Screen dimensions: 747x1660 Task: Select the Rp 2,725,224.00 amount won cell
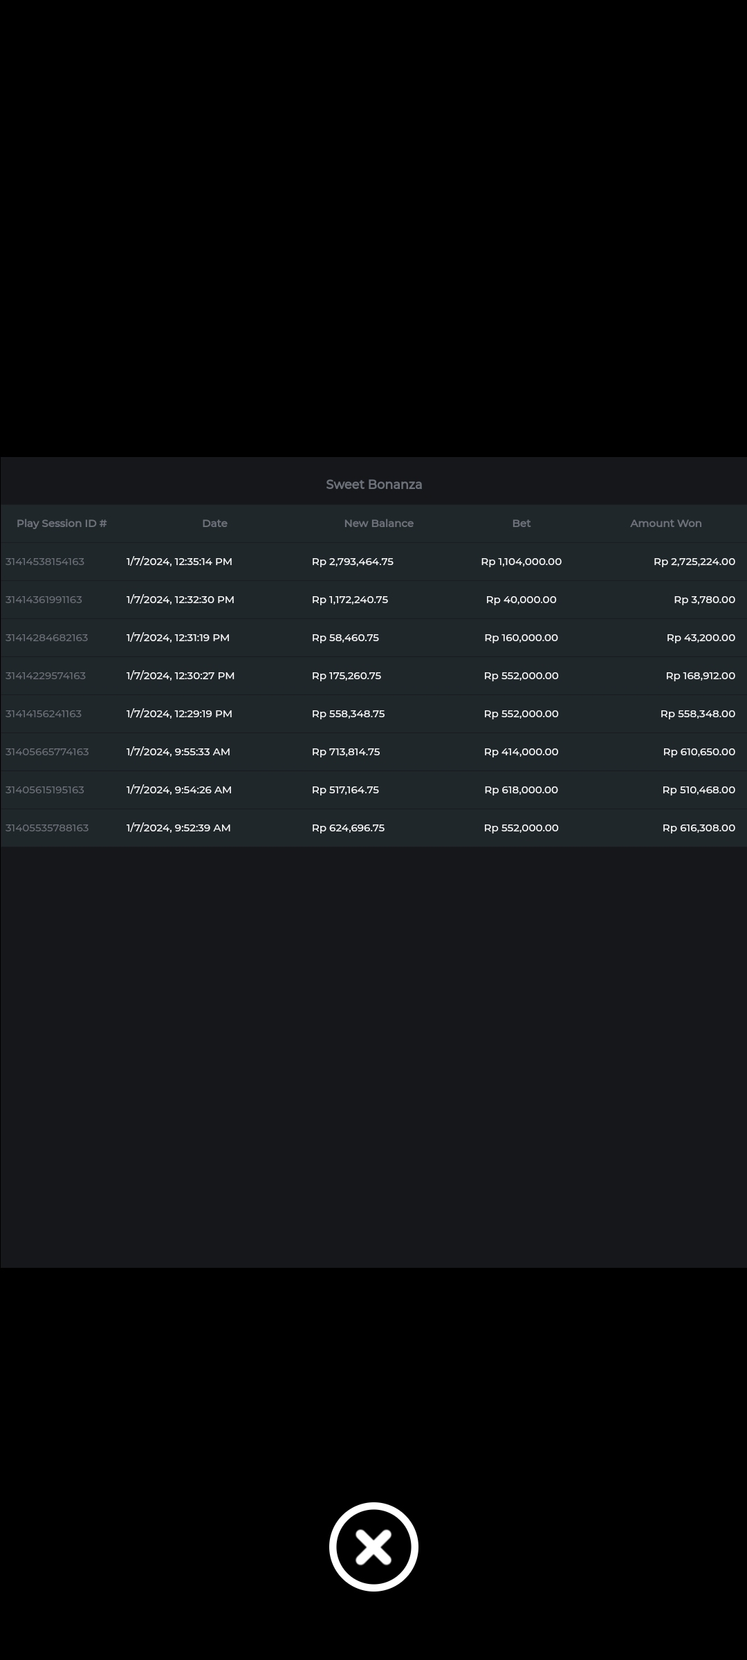click(x=694, y=562)
